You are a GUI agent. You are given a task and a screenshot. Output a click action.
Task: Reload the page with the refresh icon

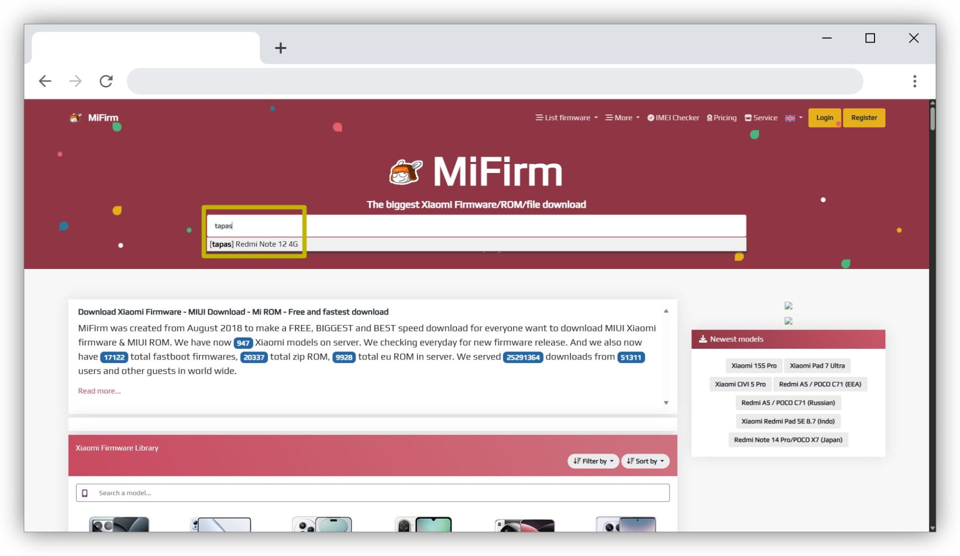[x=106, y=81]
